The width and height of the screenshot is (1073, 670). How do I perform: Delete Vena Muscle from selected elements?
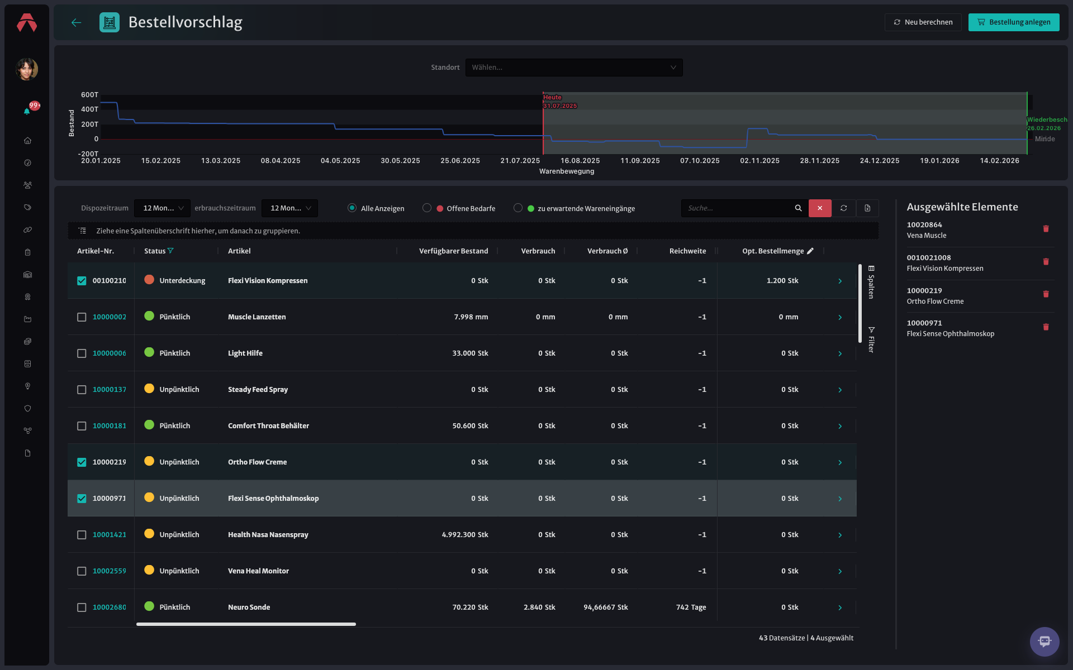[1046, 229]
